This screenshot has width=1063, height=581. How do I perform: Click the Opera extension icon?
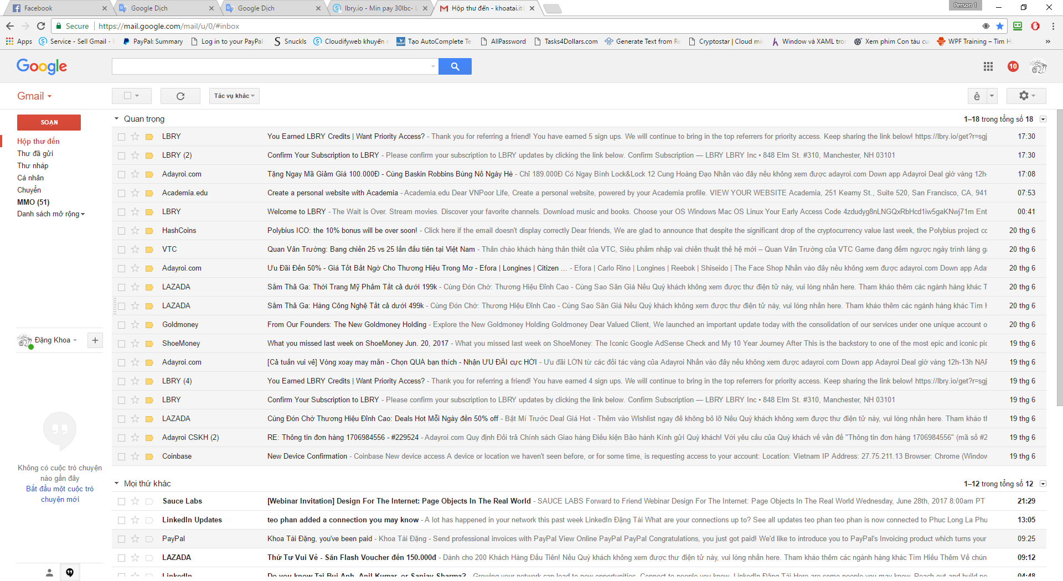tap(1035, 26)
